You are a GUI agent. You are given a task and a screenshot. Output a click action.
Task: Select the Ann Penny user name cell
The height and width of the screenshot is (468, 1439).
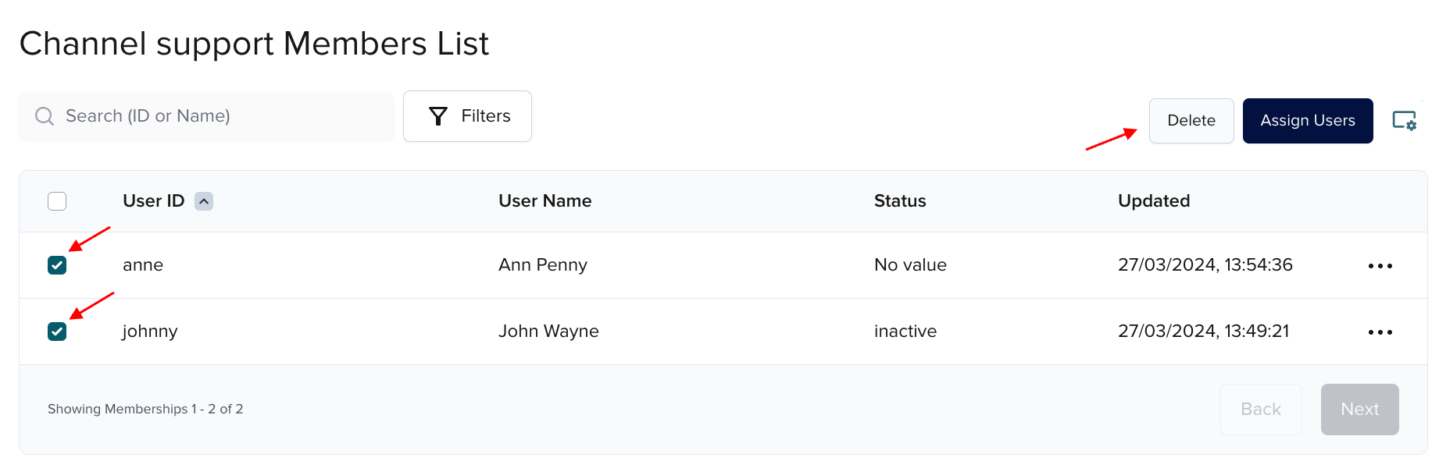(542, 265)
